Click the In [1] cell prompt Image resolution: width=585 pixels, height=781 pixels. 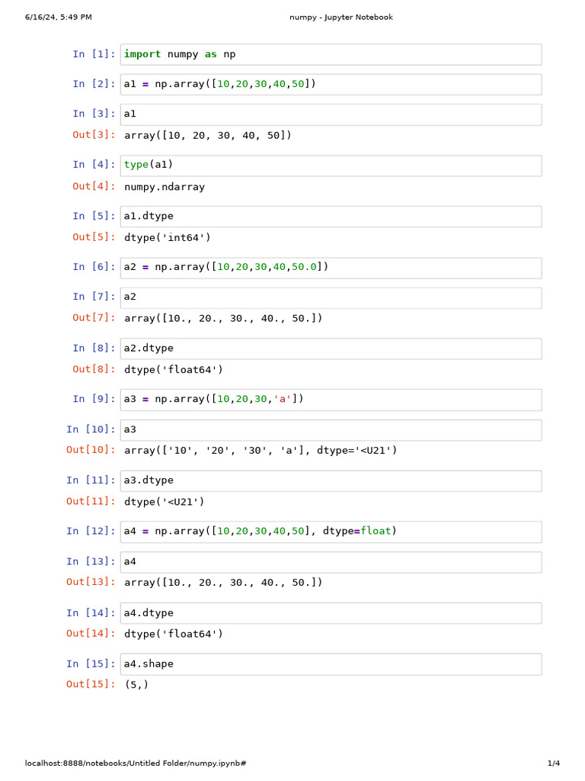point(94,54)
